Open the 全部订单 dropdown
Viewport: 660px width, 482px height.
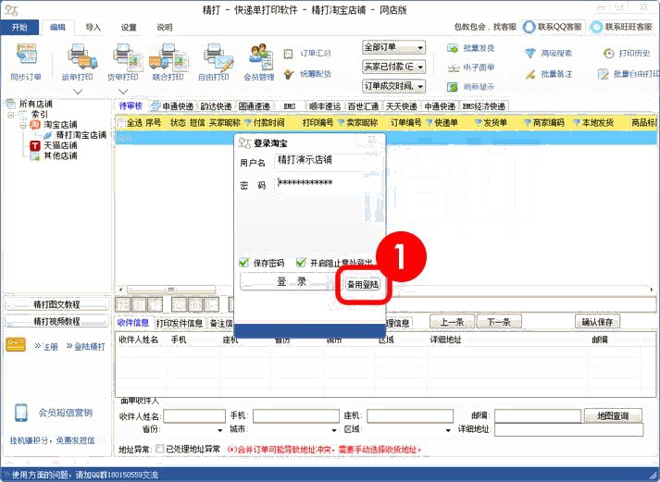[x=393, y=47]
